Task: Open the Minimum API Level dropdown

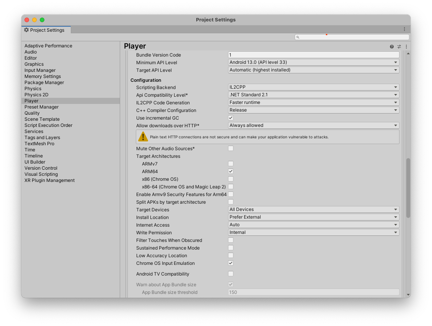Action: (313, 62)
